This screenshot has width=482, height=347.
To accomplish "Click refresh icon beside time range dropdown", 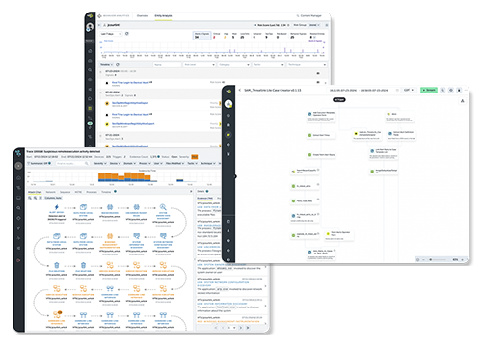I will point(127,34).
